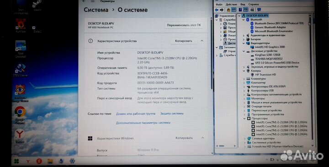Collapse the Дисковые устройства category
329x167 pixels.
244,51
